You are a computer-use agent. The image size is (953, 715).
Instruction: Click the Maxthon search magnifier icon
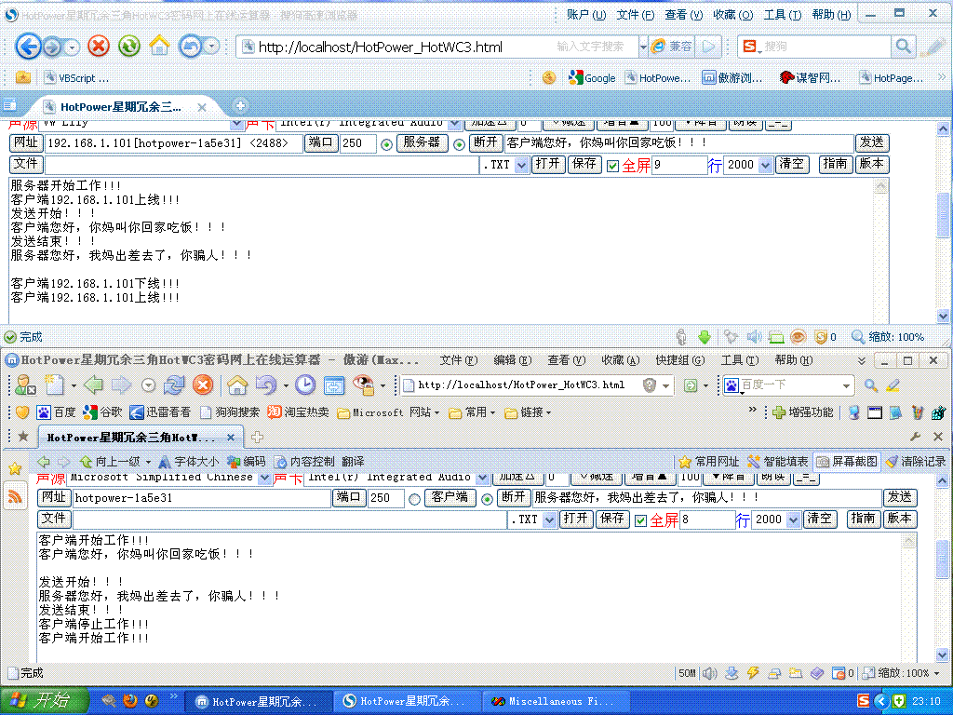(x=871, y=384)
